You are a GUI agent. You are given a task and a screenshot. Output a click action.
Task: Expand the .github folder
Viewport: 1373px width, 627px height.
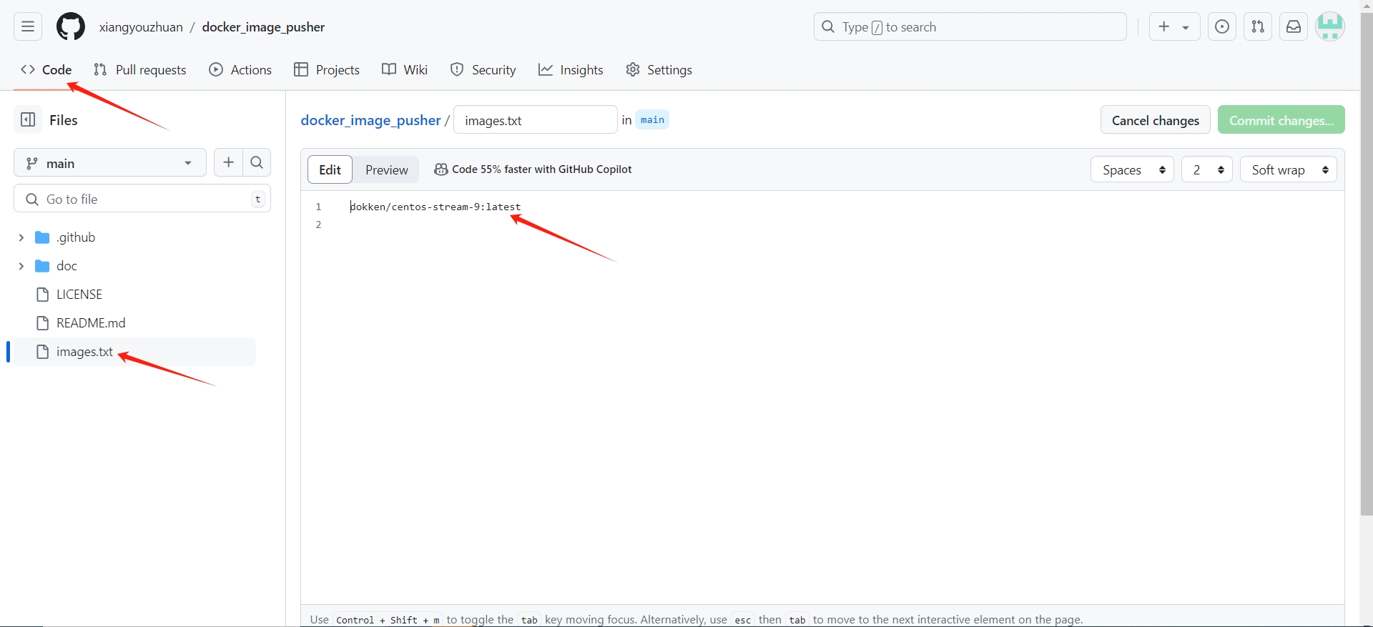[21, 237]
